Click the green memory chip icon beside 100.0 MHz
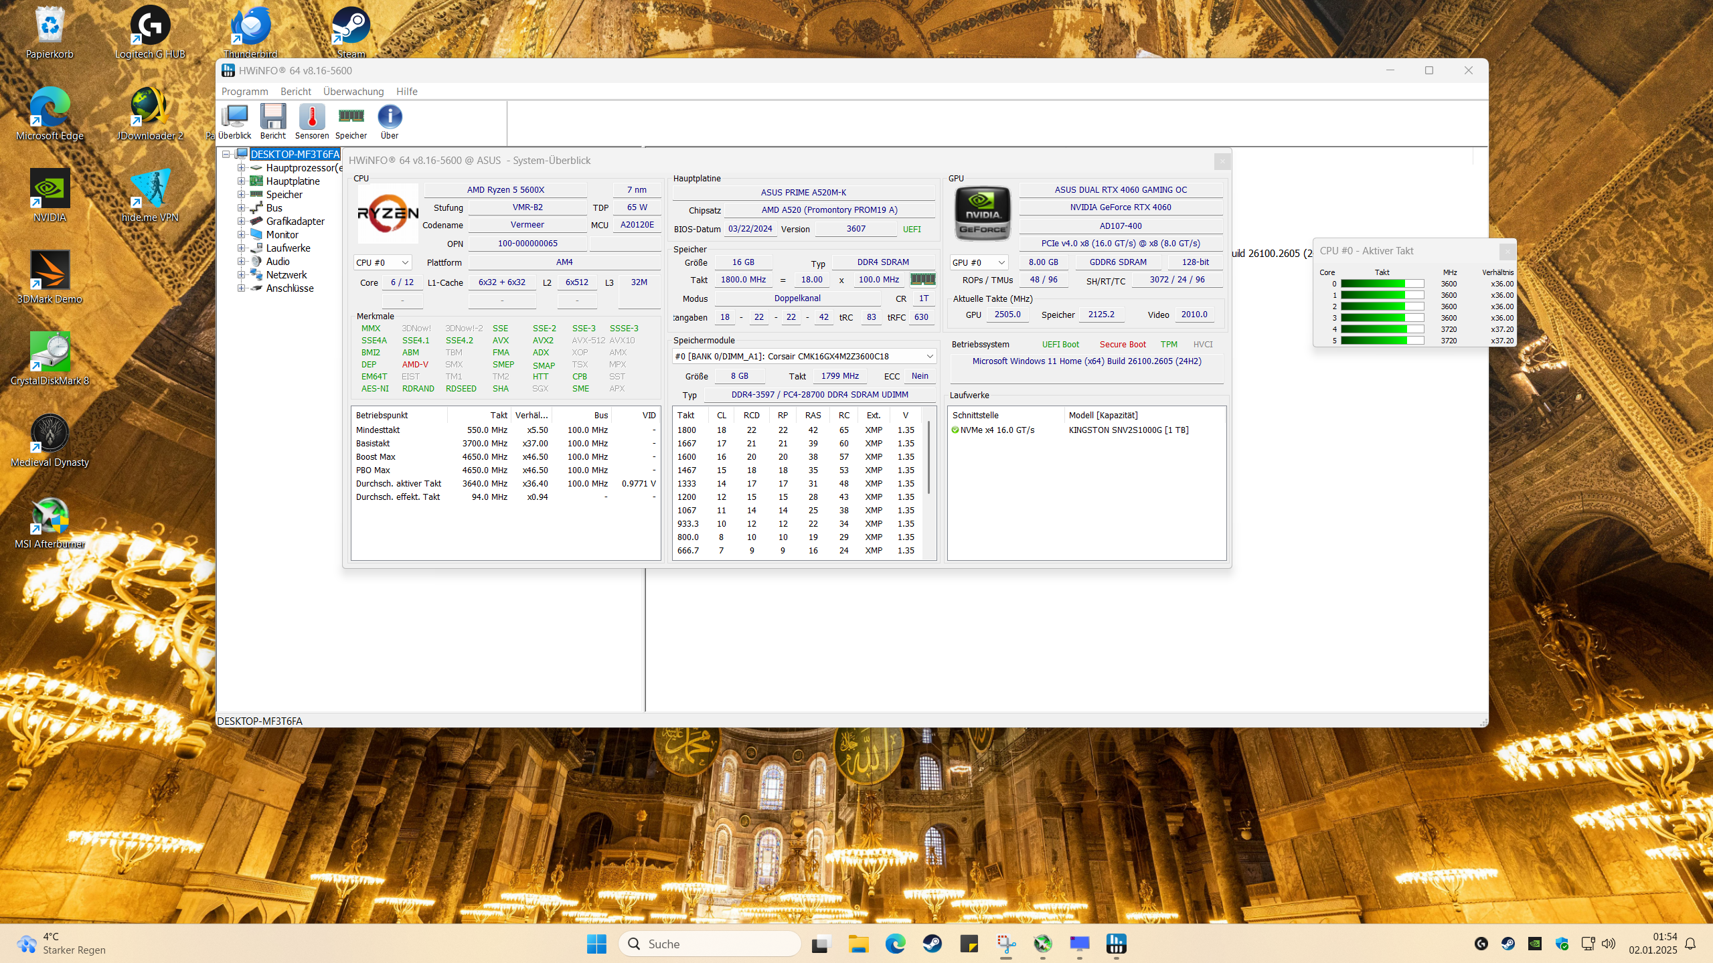The height and width of the screenshot is (963, 1713). tap(922, 279)
